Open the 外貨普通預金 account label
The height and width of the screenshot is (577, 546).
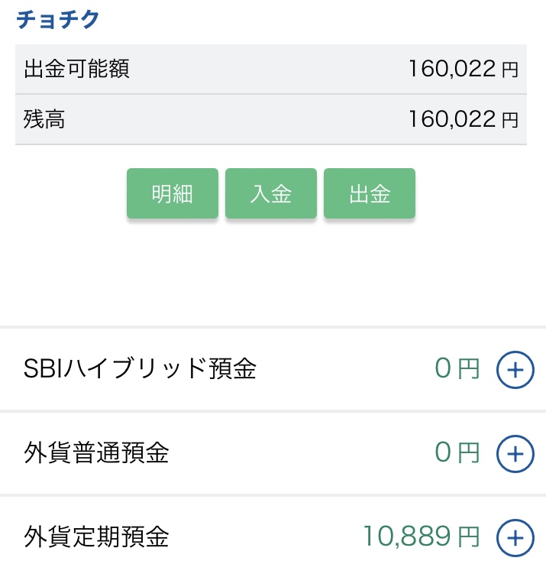(96, 454)
